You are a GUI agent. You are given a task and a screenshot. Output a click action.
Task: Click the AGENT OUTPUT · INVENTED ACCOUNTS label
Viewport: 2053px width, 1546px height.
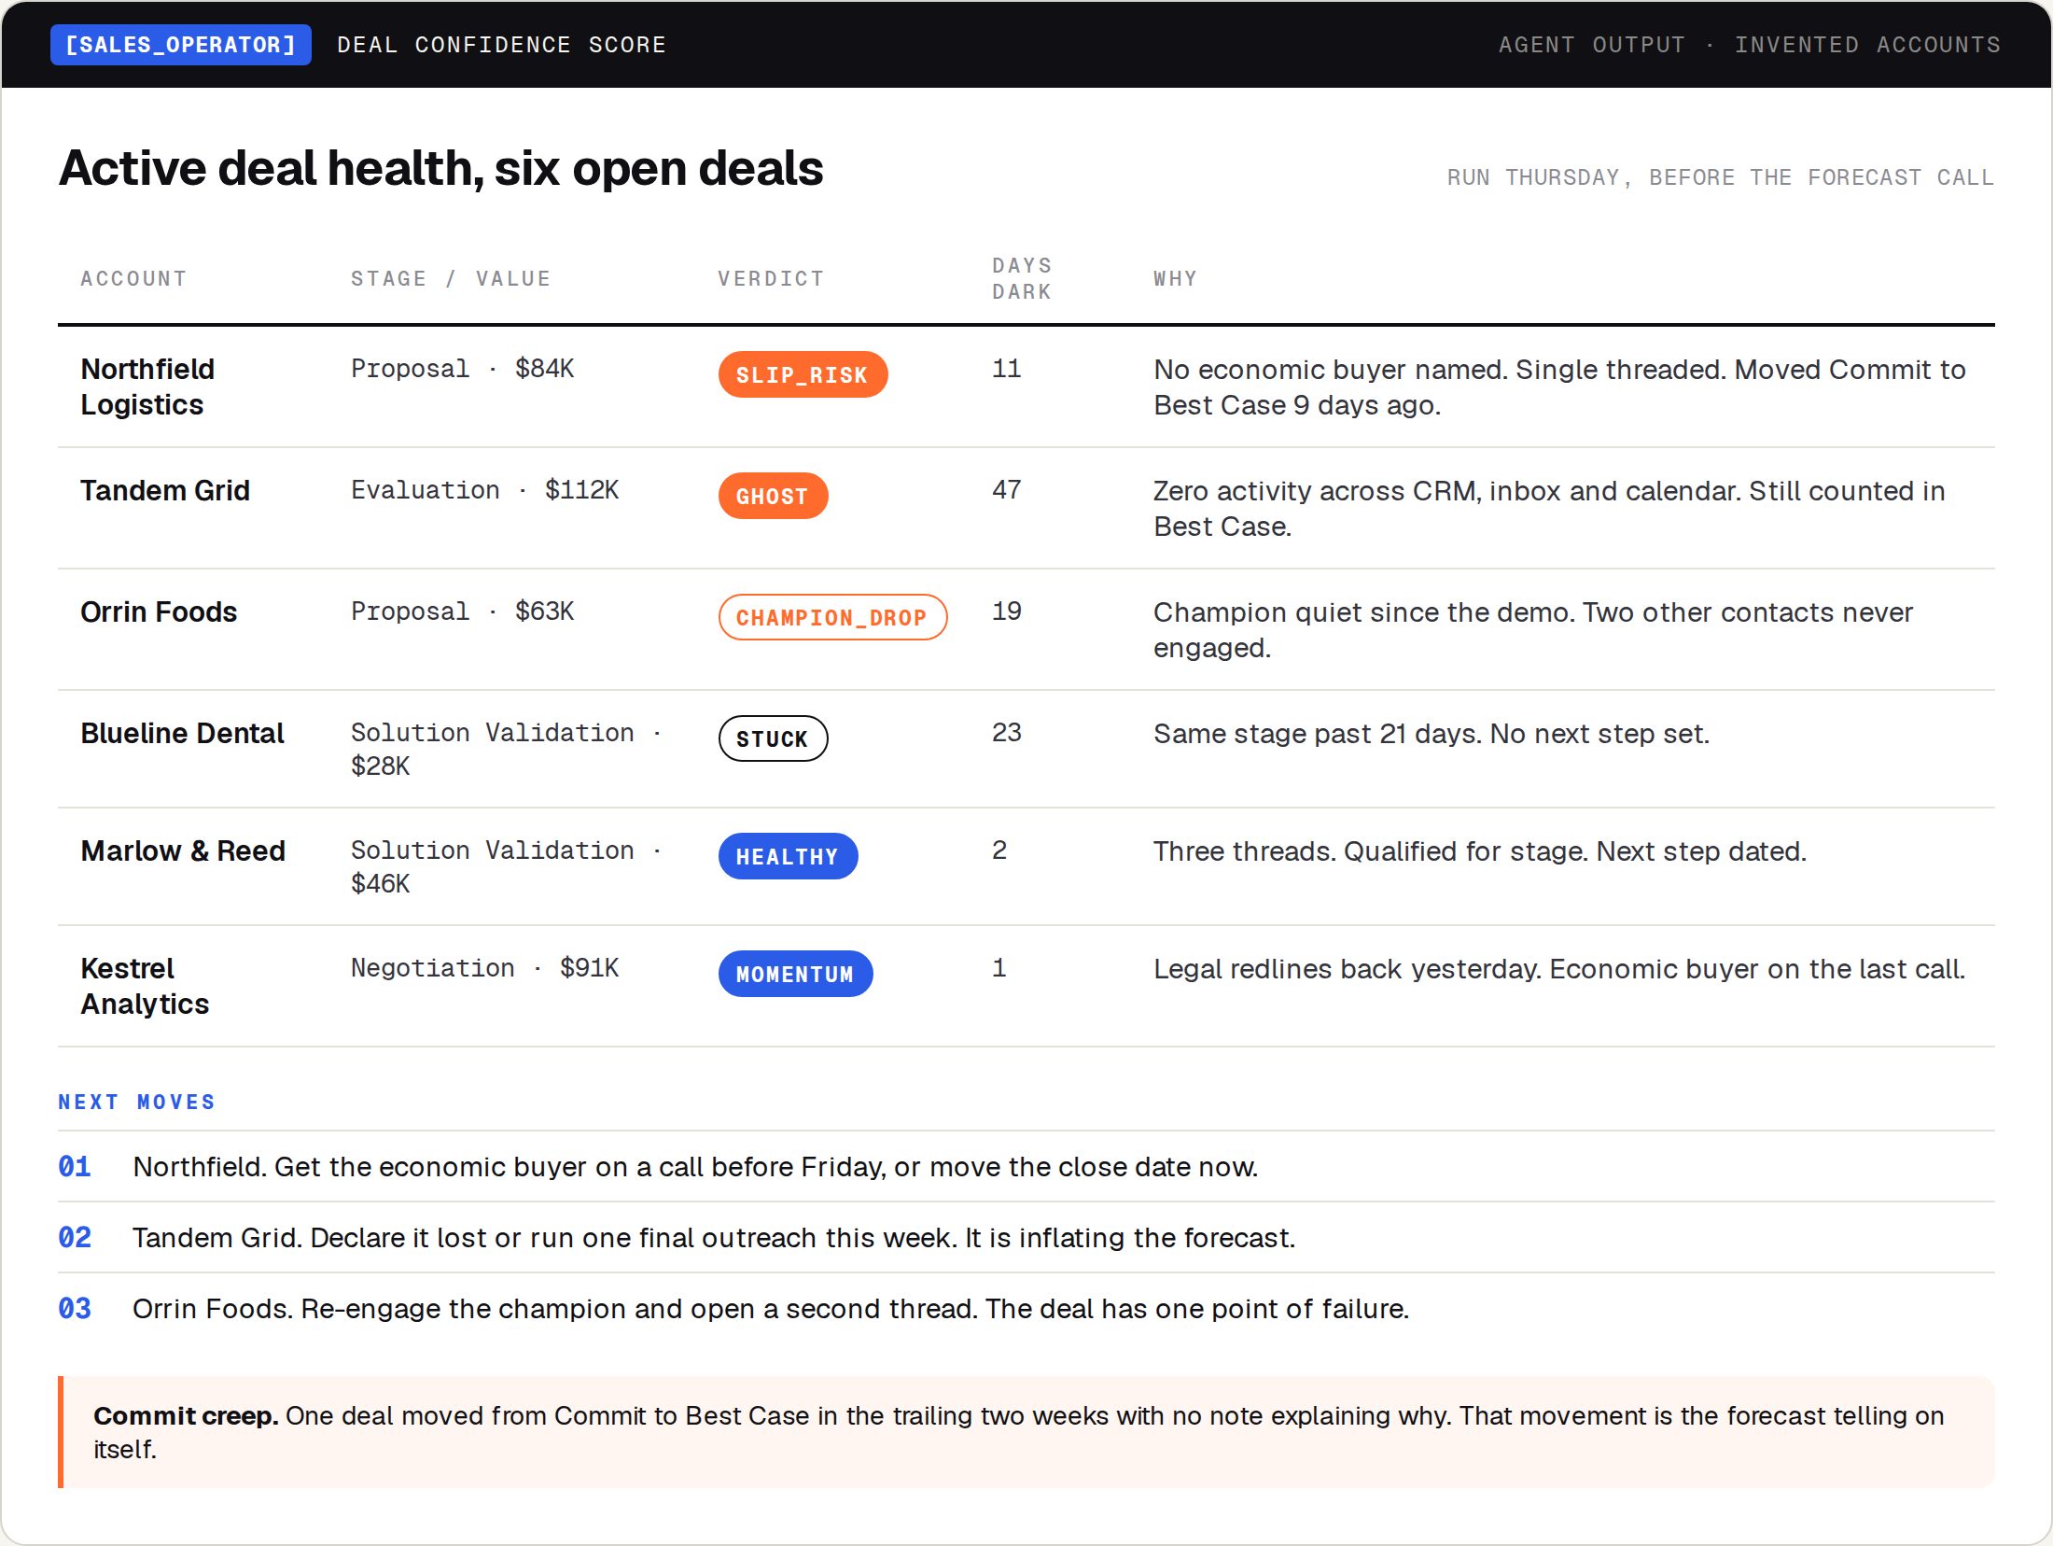(x=1749, y=45)
